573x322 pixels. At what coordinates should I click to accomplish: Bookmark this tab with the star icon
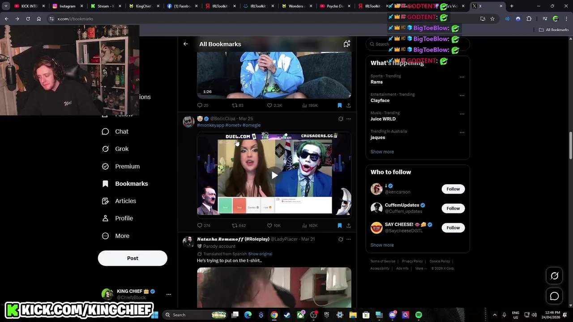[492, 19]
